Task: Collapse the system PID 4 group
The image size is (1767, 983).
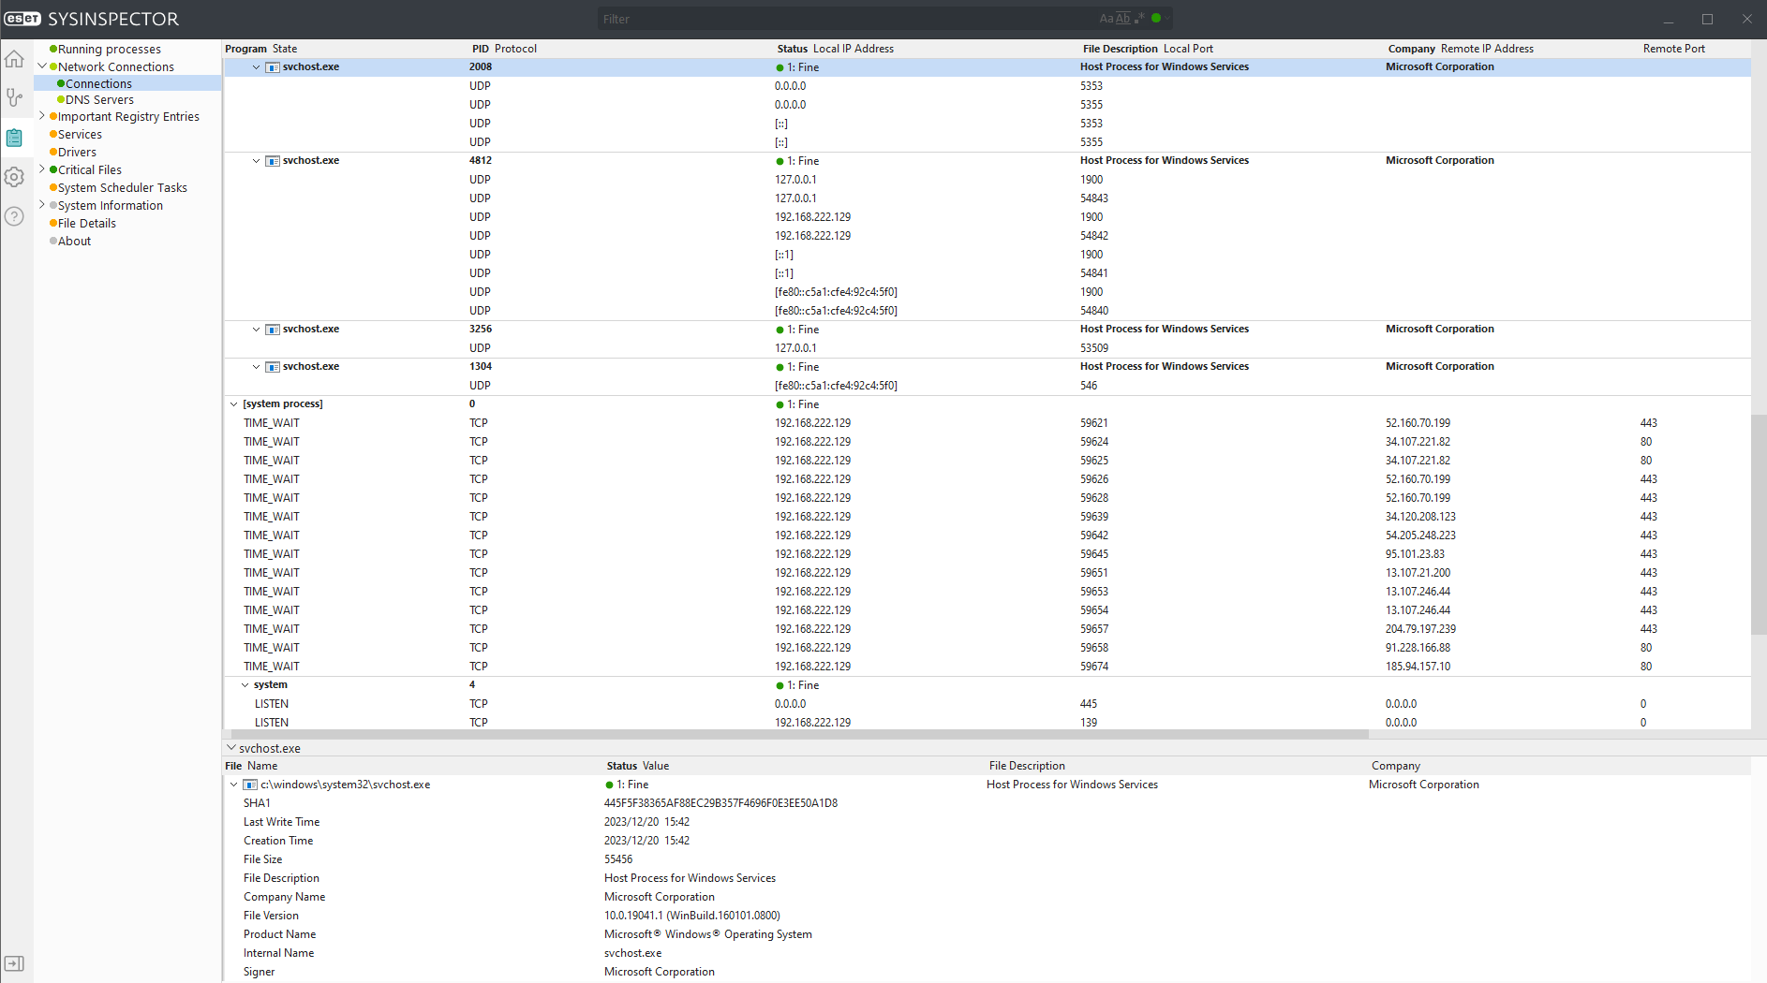Action: (245, 685)
